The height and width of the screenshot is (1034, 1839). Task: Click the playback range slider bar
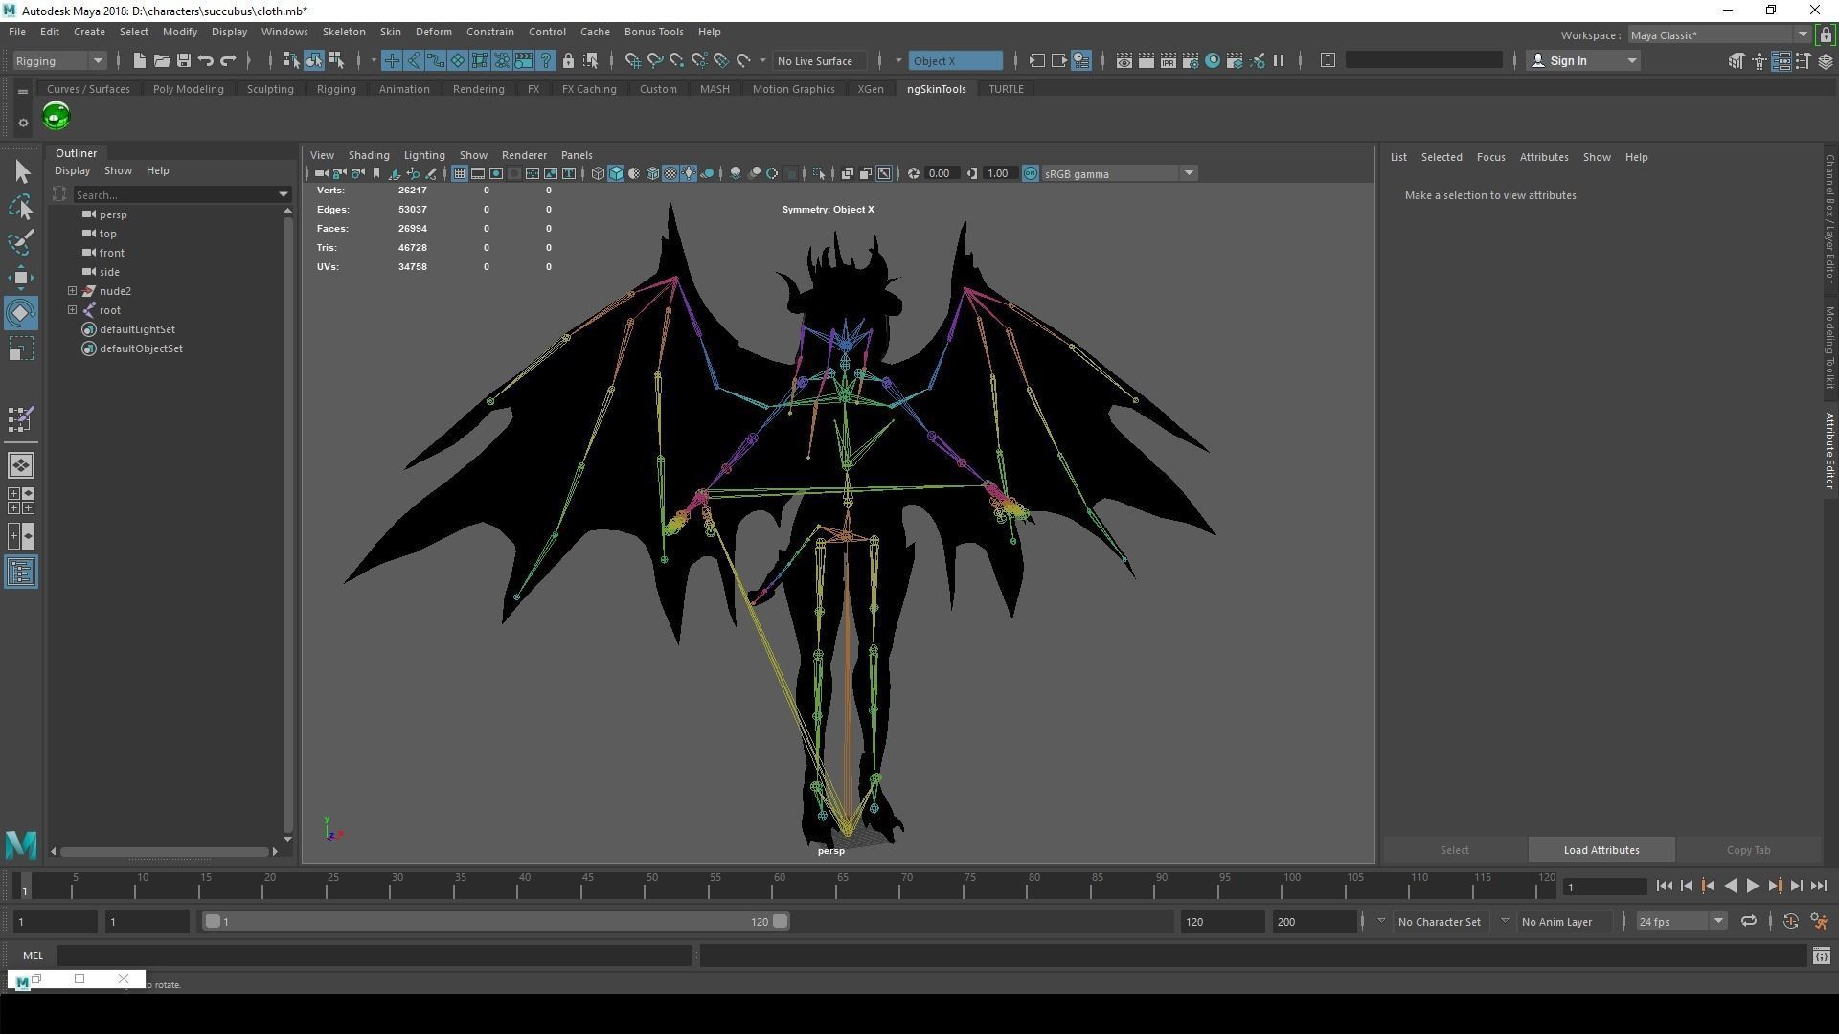495,922
